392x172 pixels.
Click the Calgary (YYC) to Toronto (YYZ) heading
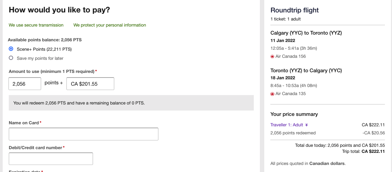(306, 33)
